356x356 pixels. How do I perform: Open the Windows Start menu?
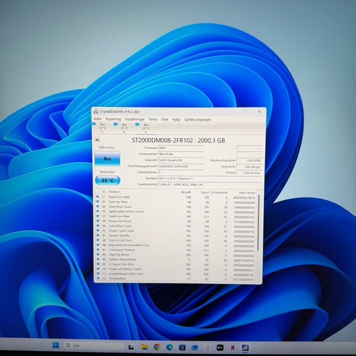pos(56,345)
